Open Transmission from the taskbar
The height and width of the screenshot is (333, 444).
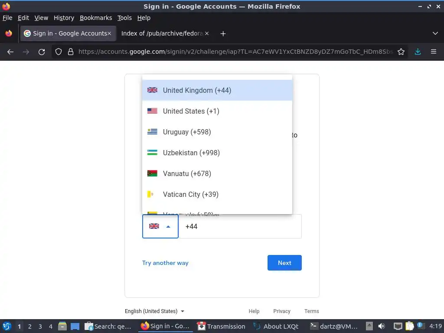pos(221,326)
